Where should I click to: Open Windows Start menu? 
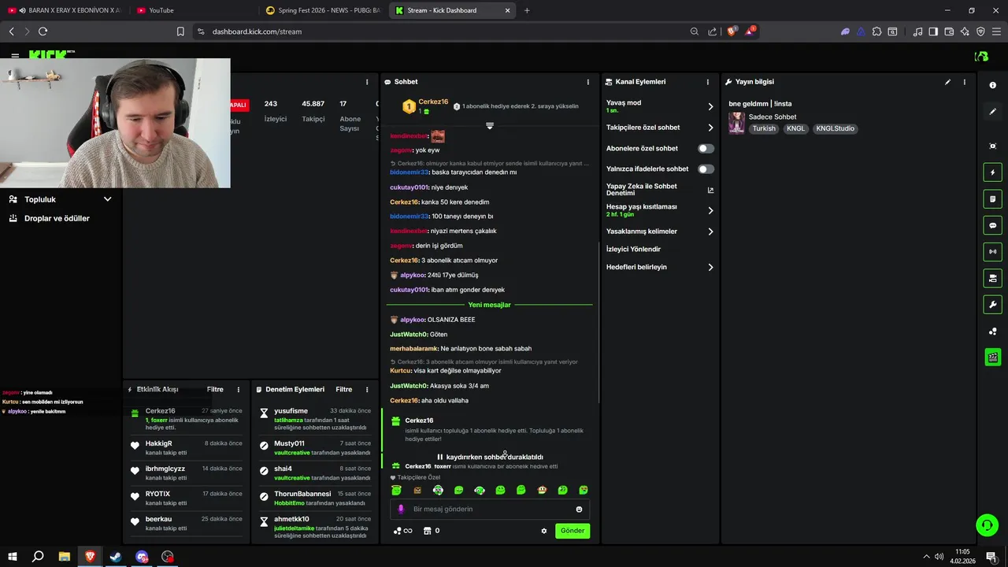pos(12,557)
